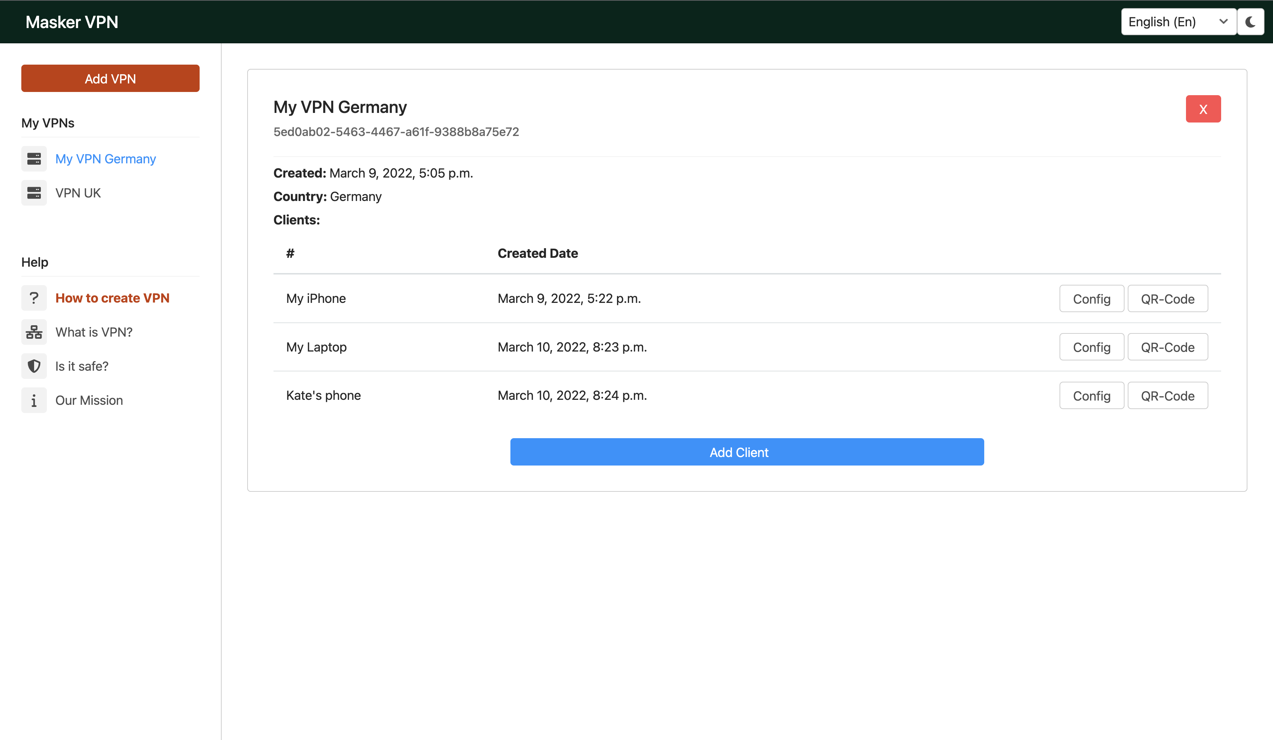Click the Country: Germany line
Screen dimensions: 1273x740
(327, 196)
